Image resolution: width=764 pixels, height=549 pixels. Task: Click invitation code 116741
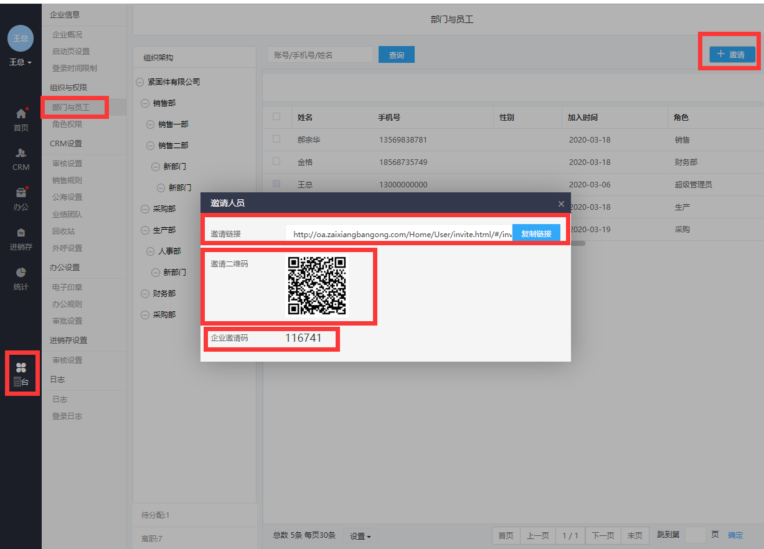click(x=303, y=338)
